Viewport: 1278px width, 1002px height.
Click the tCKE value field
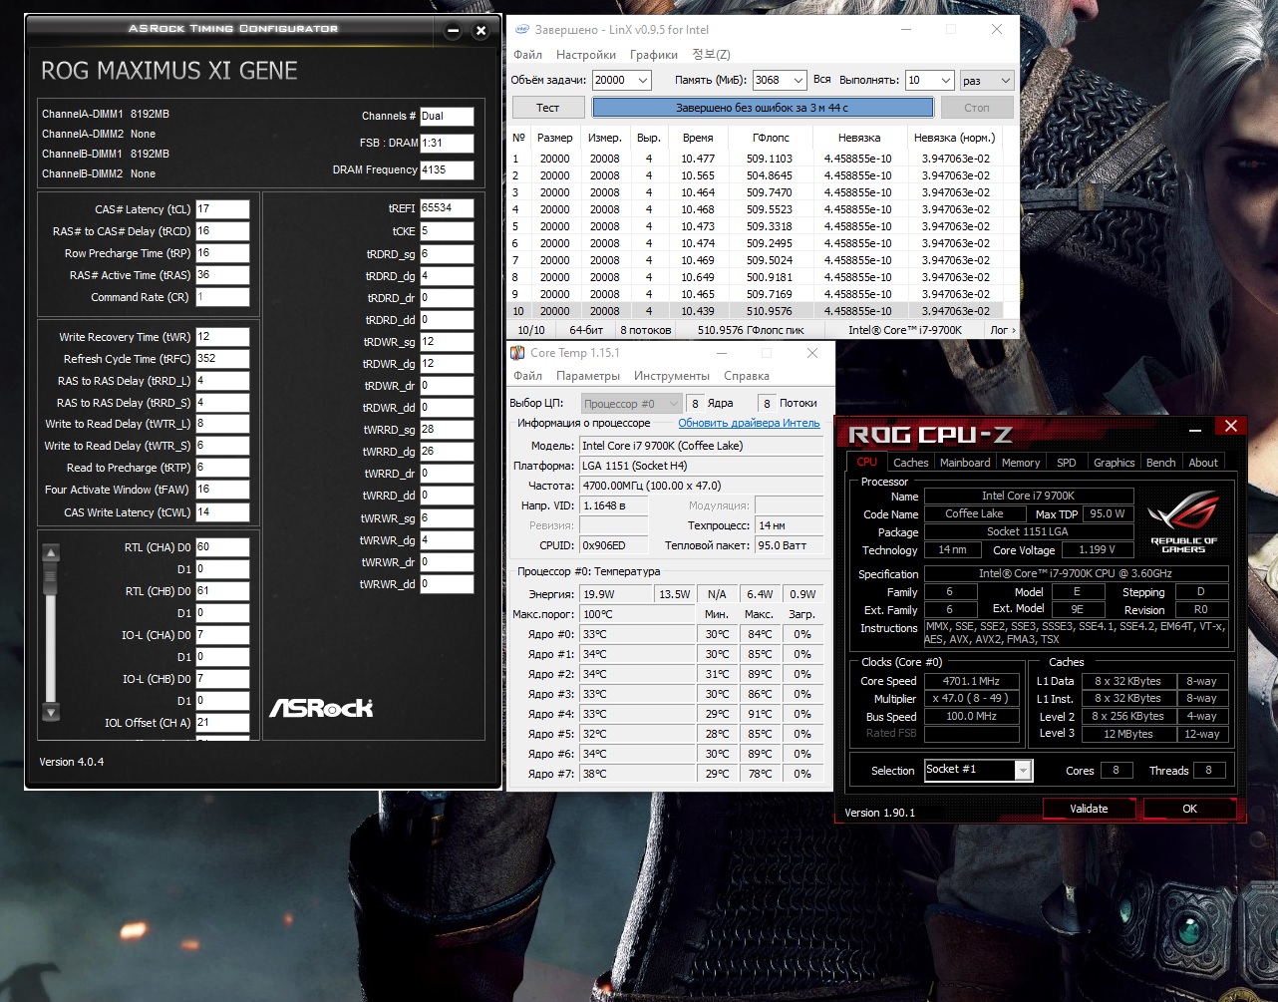[x=447, y=231]
